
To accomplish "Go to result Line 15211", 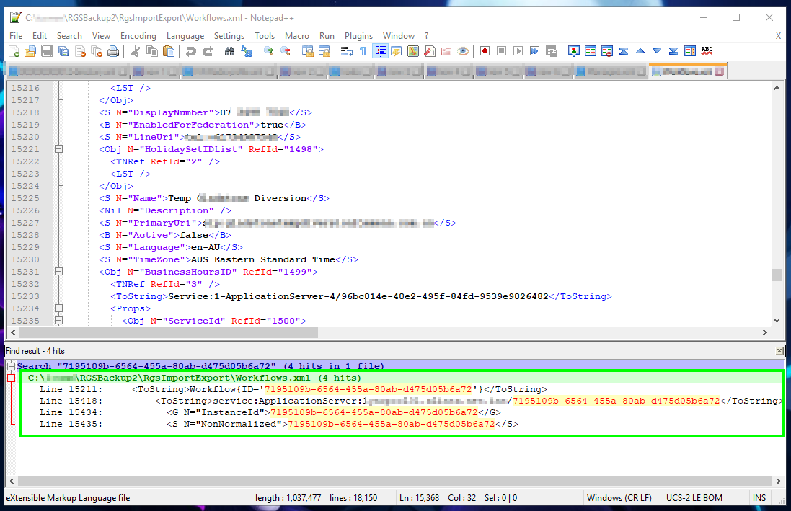I will (x=293, y=389).
